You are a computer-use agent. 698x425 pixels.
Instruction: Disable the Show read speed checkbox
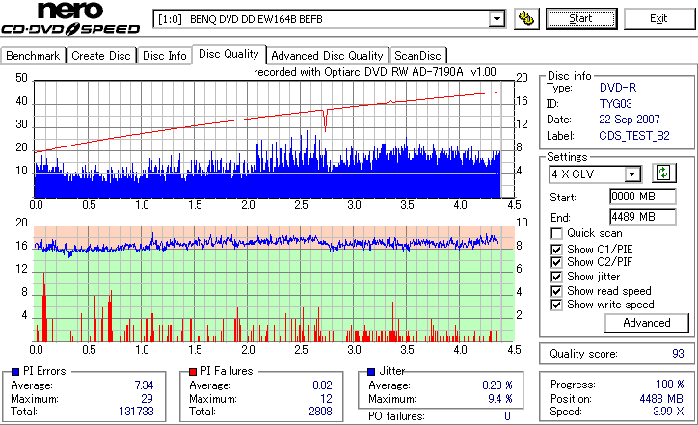click(x=556, y=291)
